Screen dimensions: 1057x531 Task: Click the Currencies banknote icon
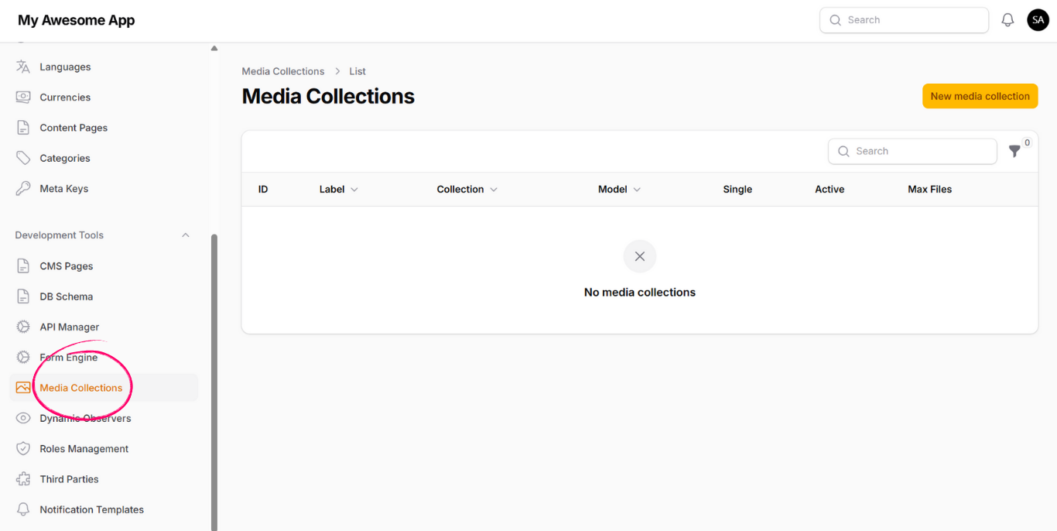tap(23, 98)
